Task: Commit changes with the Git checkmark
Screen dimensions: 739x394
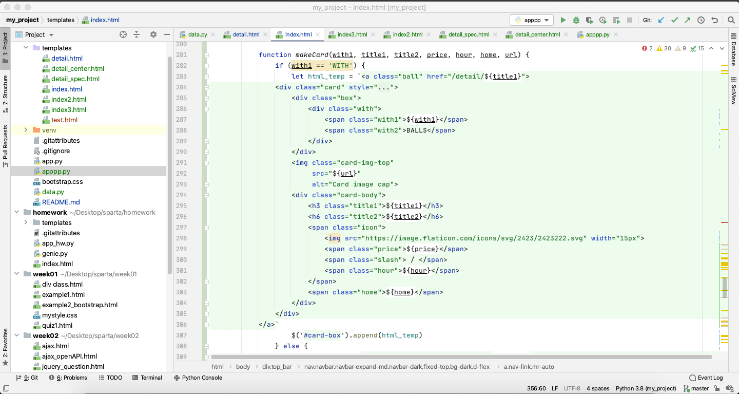Action: 674,20
